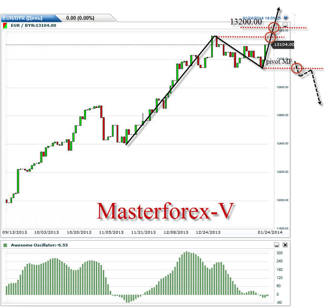Click the 12400.00 price axis label
The height and width of the screenshot is (307, 324).
[282, 143]
